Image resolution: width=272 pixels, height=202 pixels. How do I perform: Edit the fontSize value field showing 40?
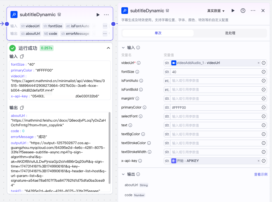tap(215, 72)
